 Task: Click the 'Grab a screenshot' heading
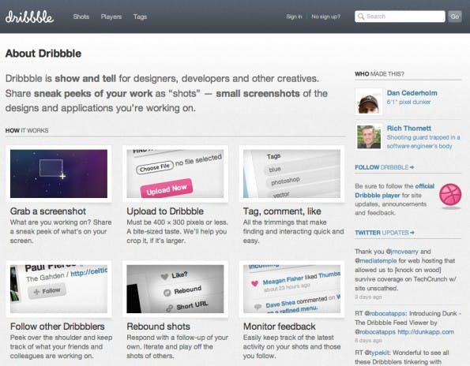coord(48,211)
